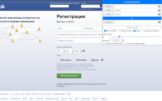Click the OK button in PassGen
Viewport: 162px width, 101px height.
132,18
